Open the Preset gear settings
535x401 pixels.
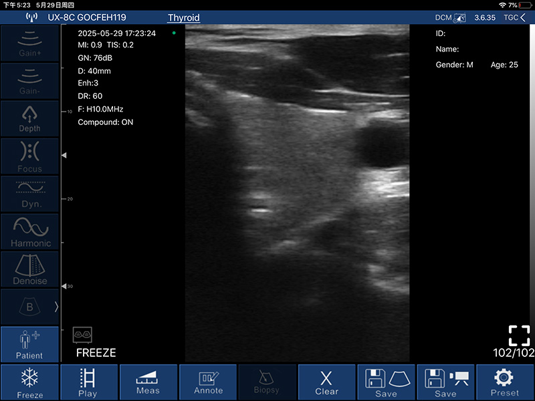click(505, 382)
